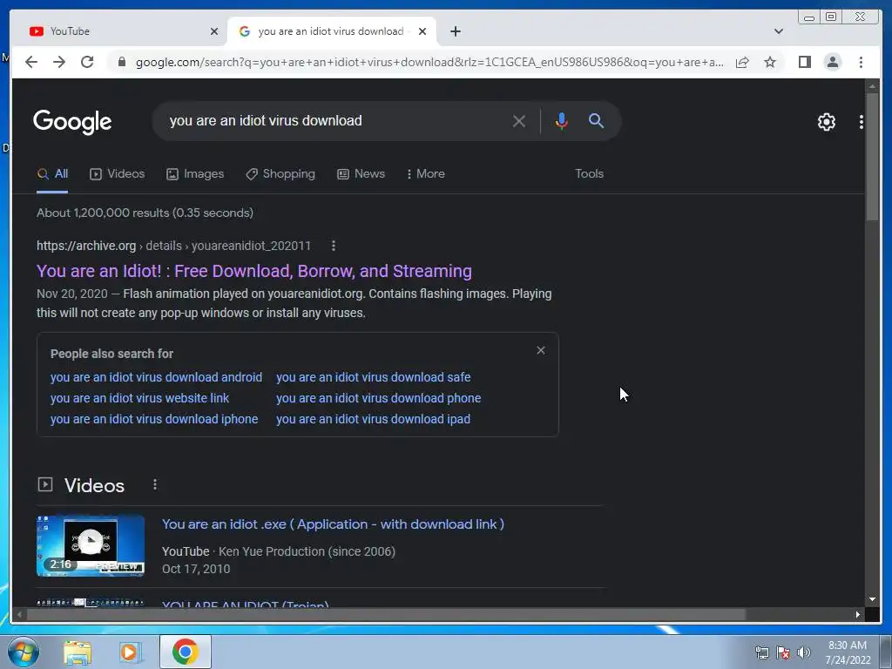Click the Chrome address bar URL
892x669 pixels.
[x=429, y=62]
